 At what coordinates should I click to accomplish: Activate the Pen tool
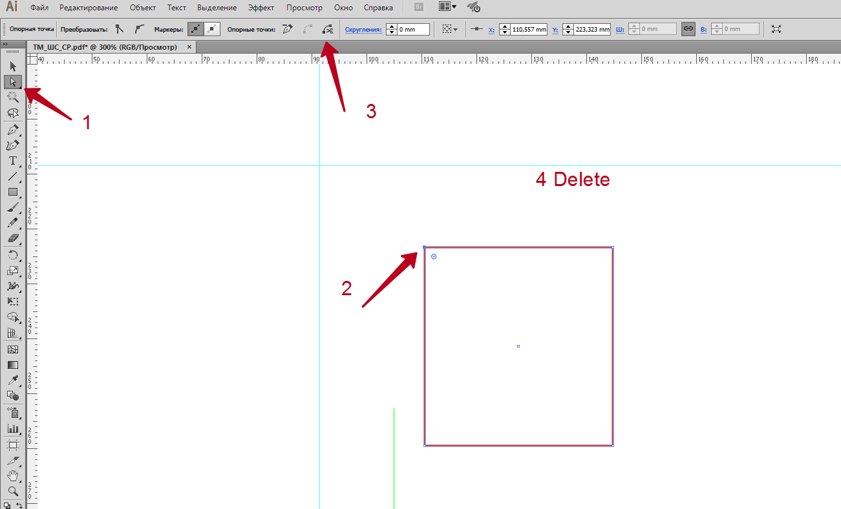(x=13, y=130)
